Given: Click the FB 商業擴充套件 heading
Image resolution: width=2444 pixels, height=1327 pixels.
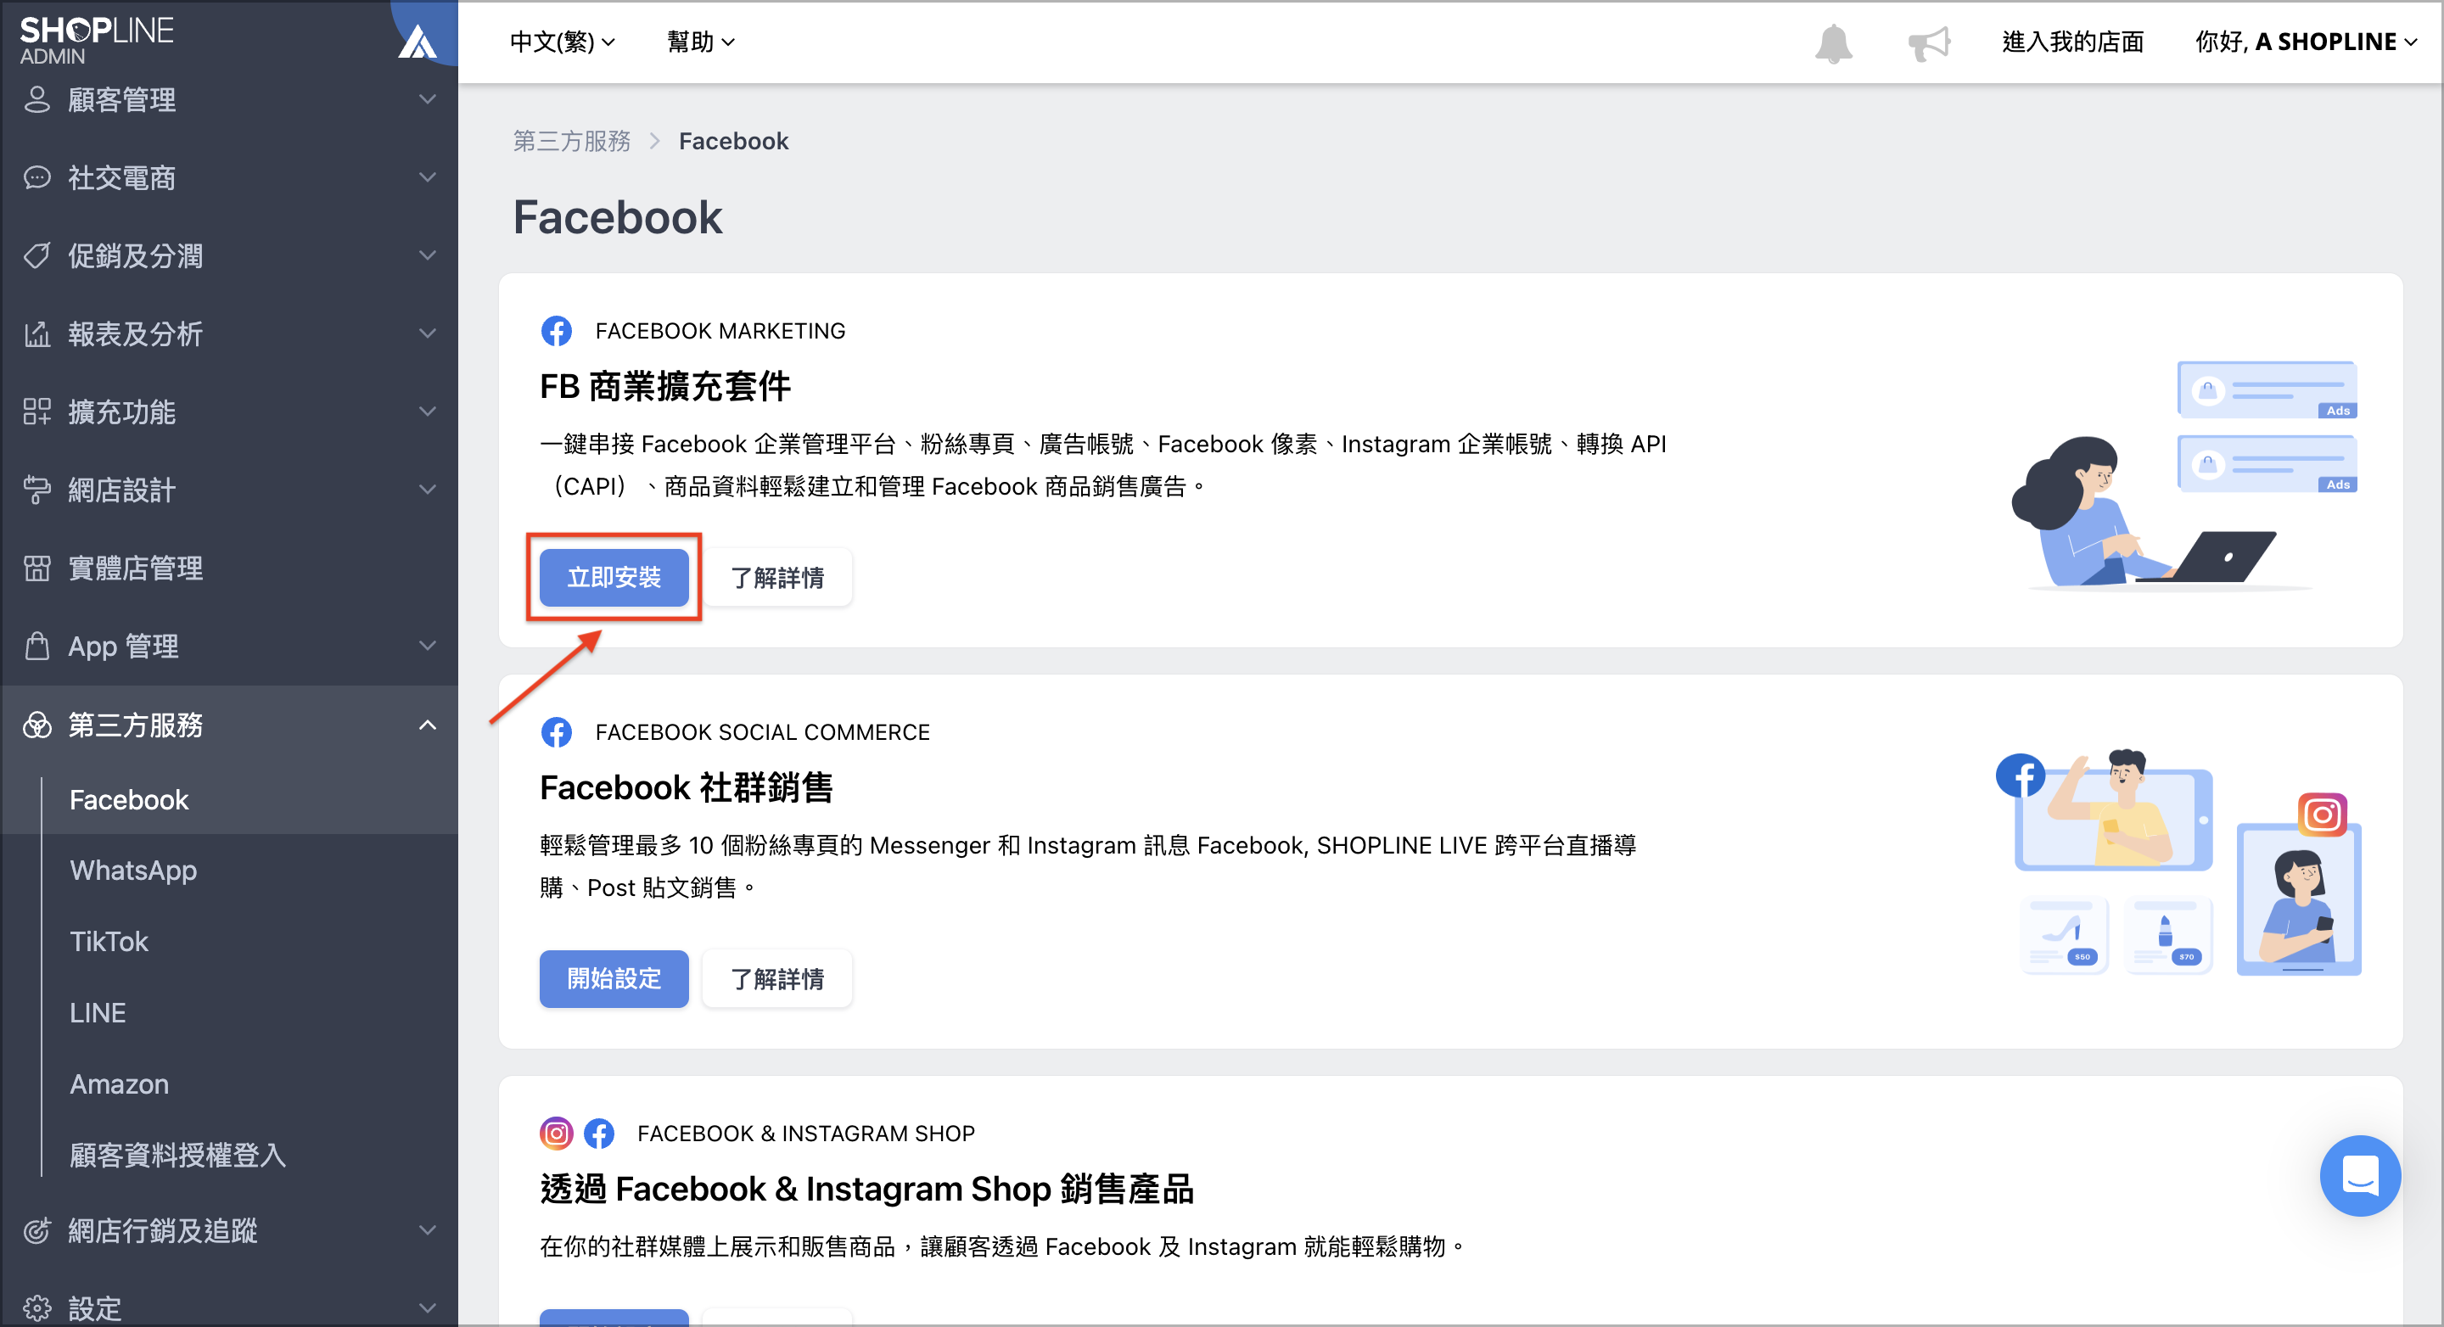Looking at the screenshot, I should 665,387.
